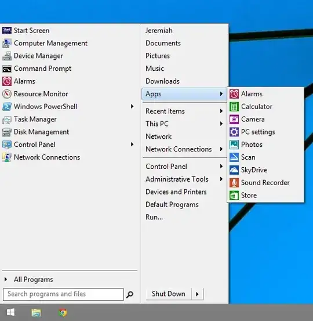Viewport: 313px width, 321px height.
Task: Click Control Panel icon in left column
Action: tap(7, 145)
